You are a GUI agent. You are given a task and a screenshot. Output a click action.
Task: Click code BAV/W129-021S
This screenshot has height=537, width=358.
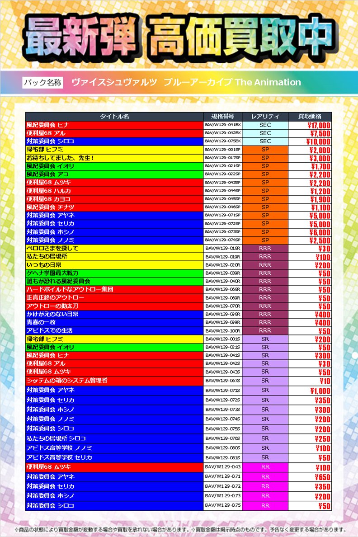tap(223, 347)
